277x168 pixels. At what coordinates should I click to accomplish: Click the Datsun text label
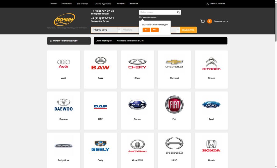(137, 119)
